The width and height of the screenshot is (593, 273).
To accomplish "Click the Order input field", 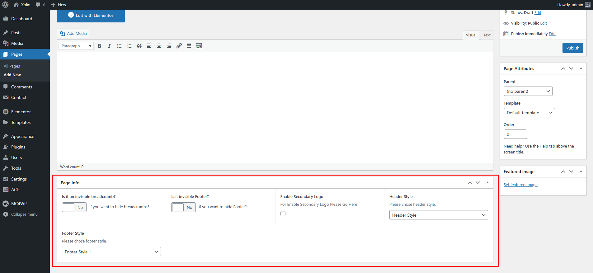I will [515, 134].
